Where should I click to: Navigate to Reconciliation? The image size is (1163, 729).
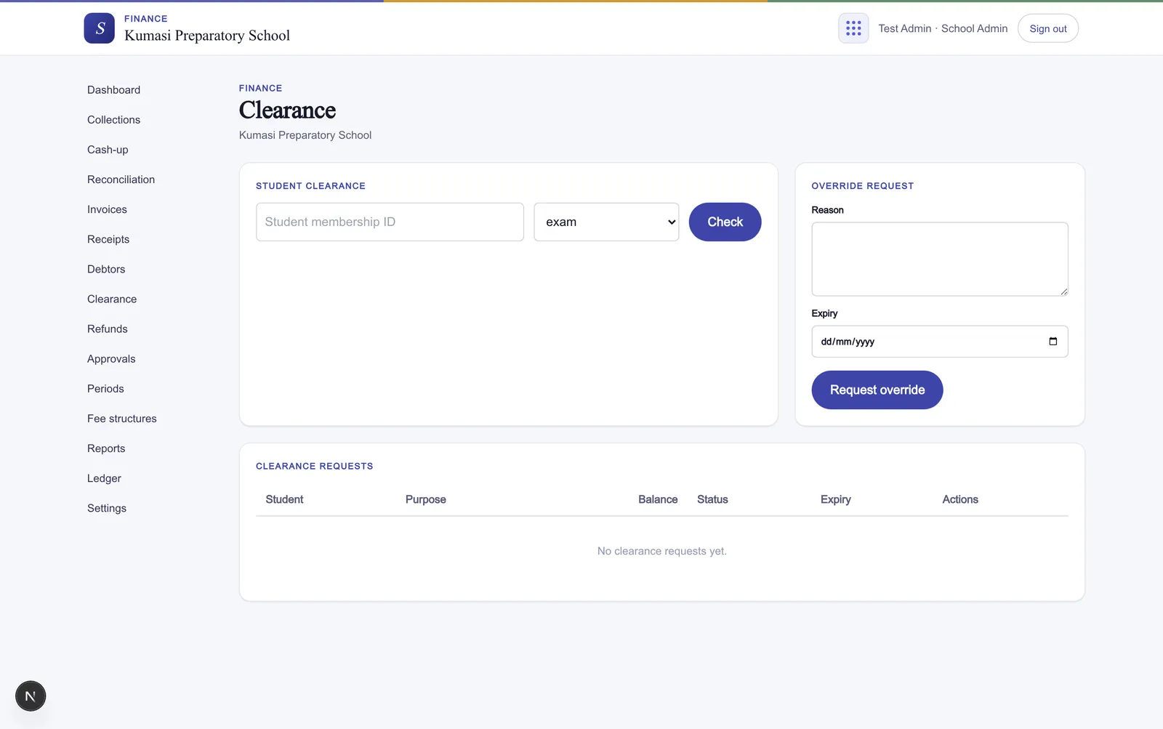pos(121,180)
